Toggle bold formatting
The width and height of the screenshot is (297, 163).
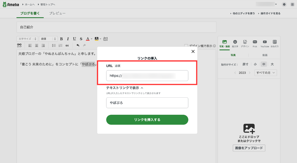click(x=61, y=39)
